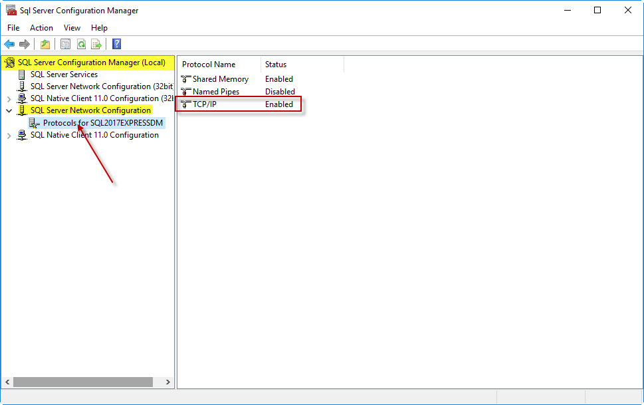Image resolution: width=644 pixels, height=405 pixels.
Task: Open the View menu
Action: (72, 27)
